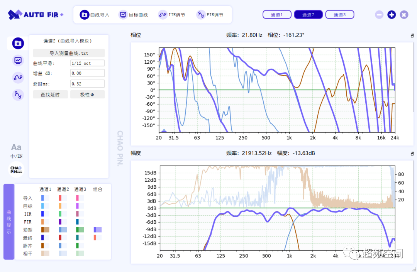The height and width of the screenshot is (272, 417).
Task: Toggle 通道3 FIR curve visibility
Action: click(x=80, y=222)
